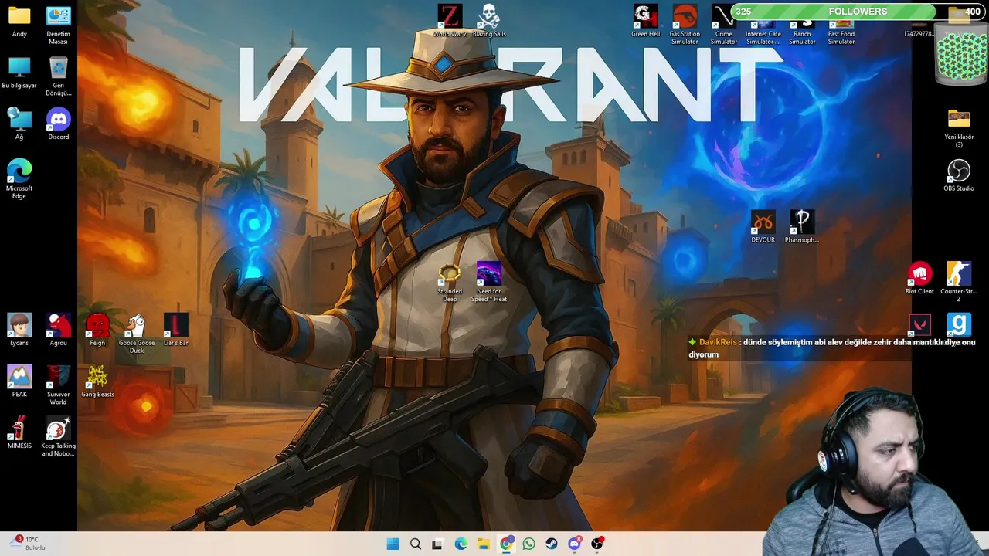
Task: Select the Keep Talking and Nobody shortcut
Action: click(x=58, y=437)
